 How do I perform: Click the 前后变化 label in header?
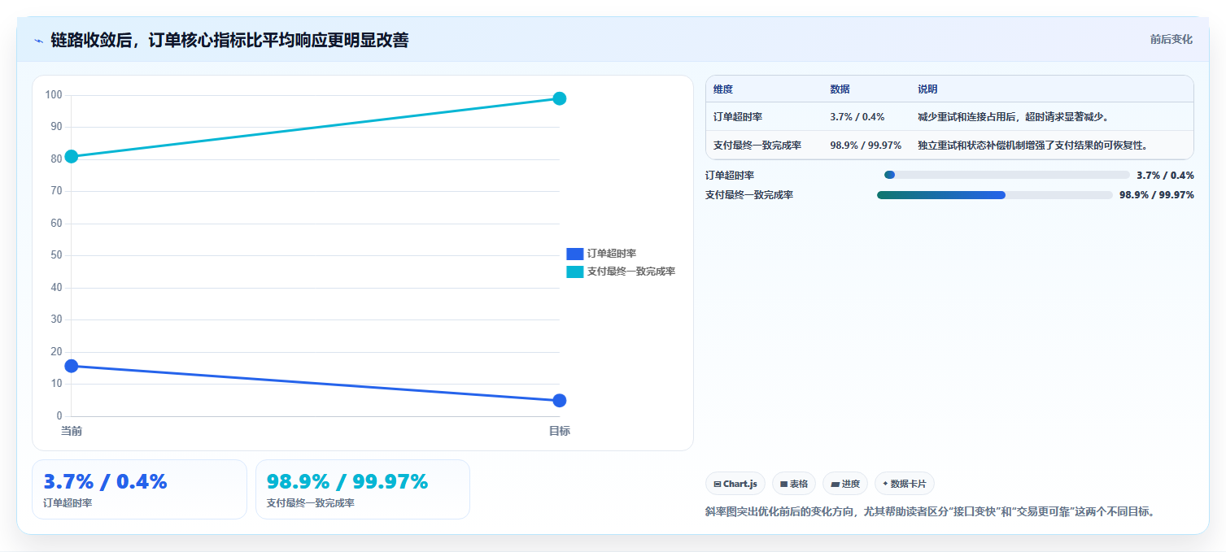(1171, 39)
